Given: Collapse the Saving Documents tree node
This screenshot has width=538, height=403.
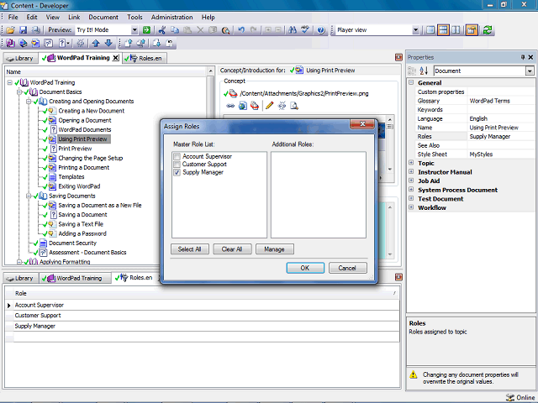Looking at the screenshot, I should (x=29, y=196).
